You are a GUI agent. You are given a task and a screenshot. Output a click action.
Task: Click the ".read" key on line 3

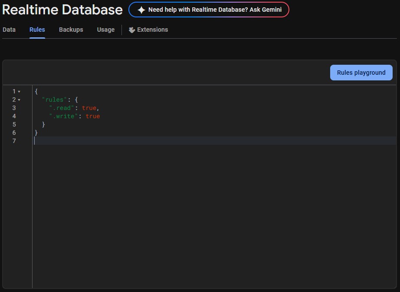tap(62, 108)
